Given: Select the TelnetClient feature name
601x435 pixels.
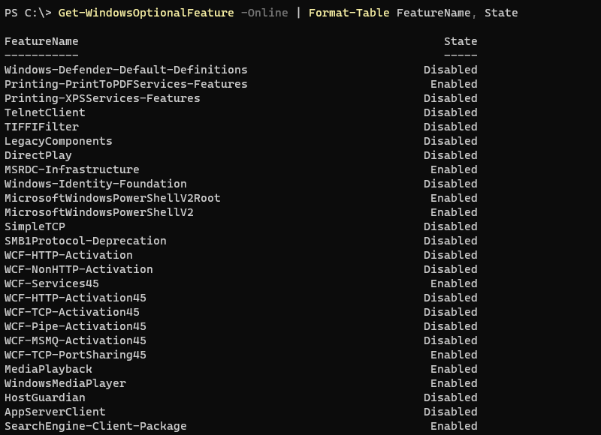Looking at the screenshot, I should coord(45,112).
